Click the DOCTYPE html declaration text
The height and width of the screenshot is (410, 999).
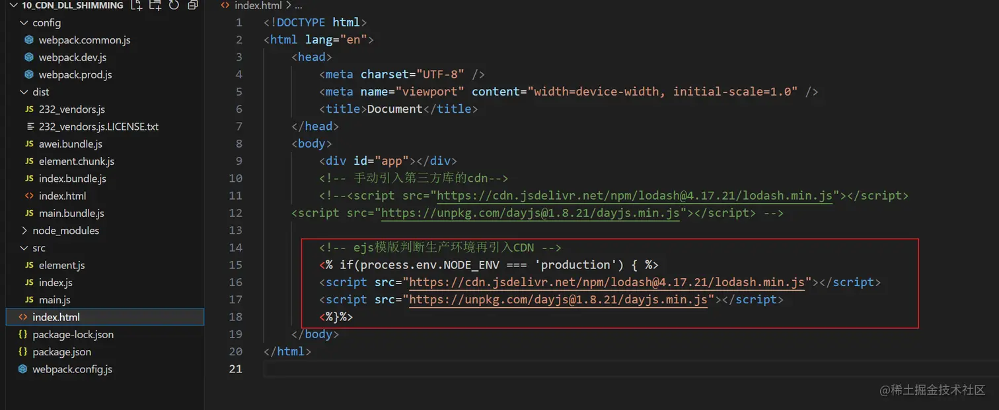315,22
